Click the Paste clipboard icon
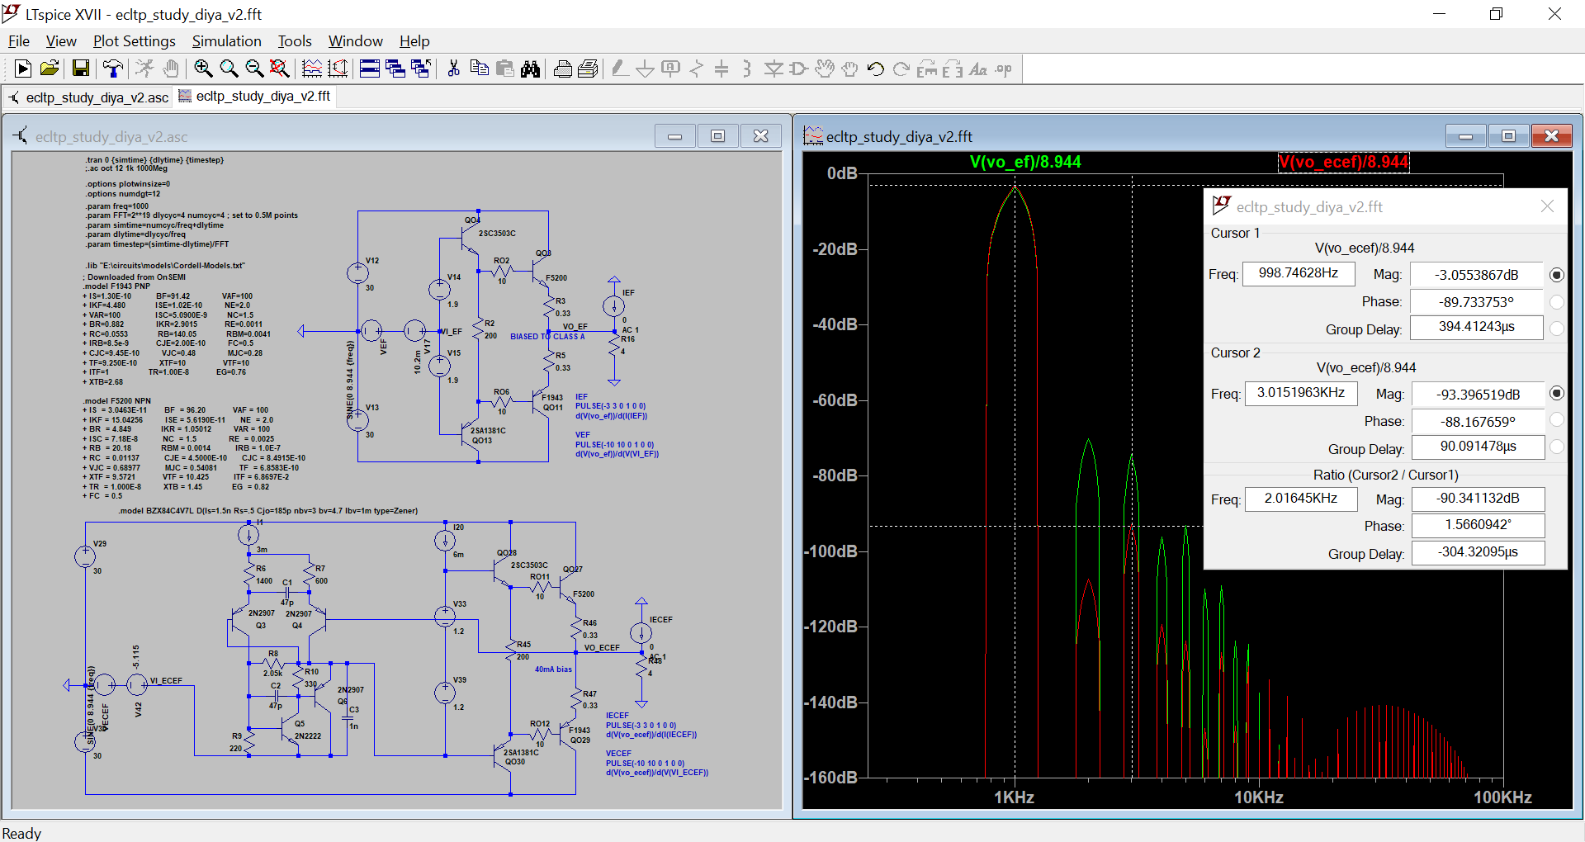The image size is (1585, 842). 504,69
